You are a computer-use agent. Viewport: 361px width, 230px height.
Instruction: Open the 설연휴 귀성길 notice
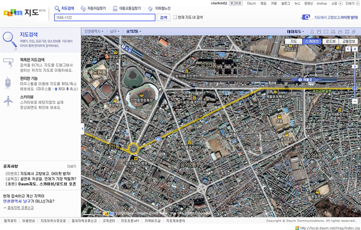tap(41, 179)
